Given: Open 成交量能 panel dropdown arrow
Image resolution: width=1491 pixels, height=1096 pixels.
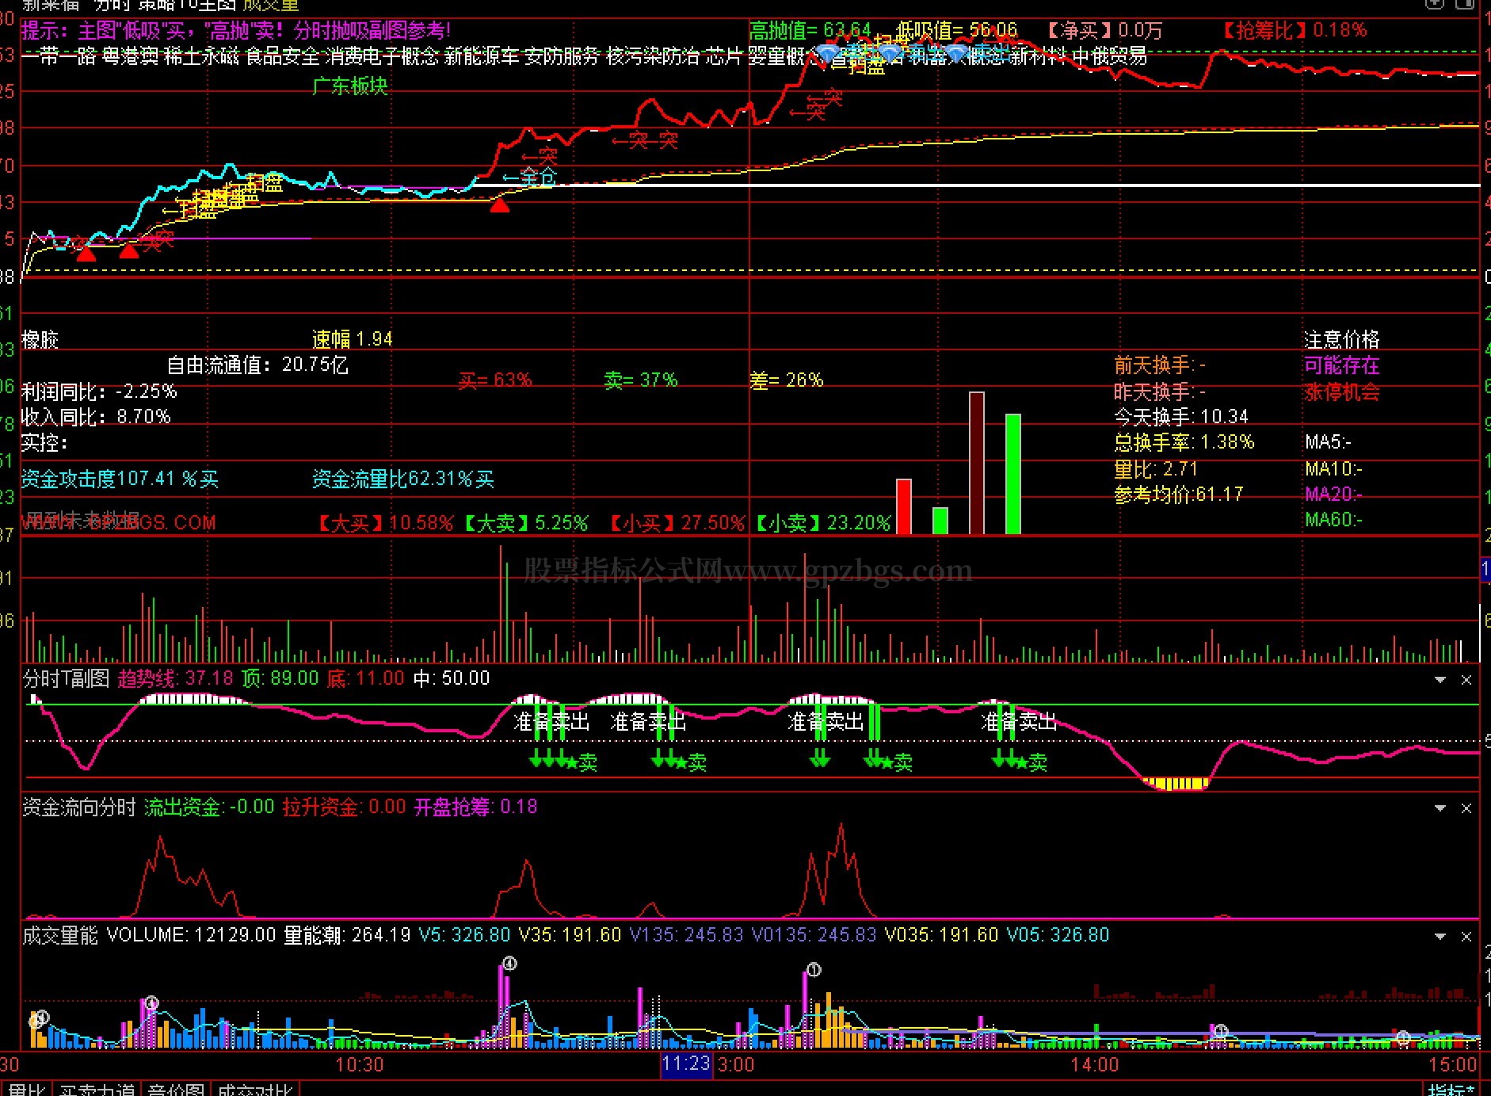Looking at the screenshot, I should [1440, 937].
